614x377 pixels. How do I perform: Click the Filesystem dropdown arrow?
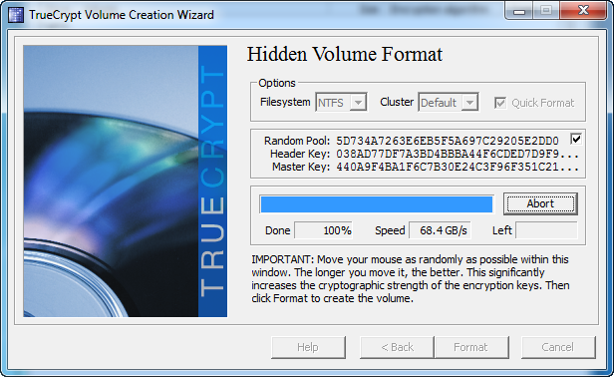coord(358,103)
